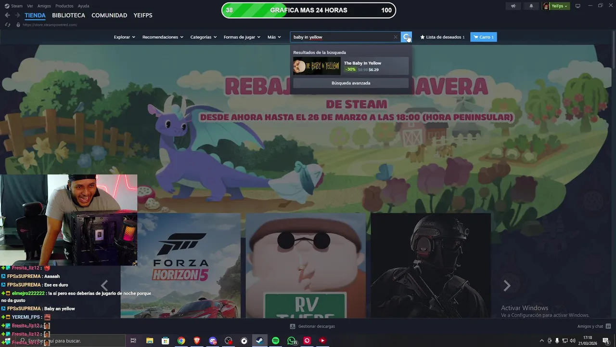616x347 pixels.
Task: Open Amigos y chat
Action: coord(594,326)
